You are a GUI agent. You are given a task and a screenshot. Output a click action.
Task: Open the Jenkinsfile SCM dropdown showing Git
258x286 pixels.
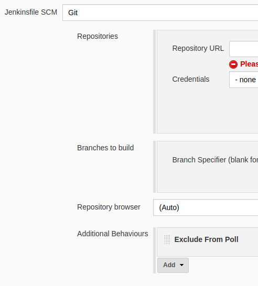(160, 13)
